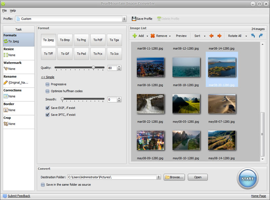270x200 pixels.
Task: Click the Quality value field showing 80
Action: point(112,68)
